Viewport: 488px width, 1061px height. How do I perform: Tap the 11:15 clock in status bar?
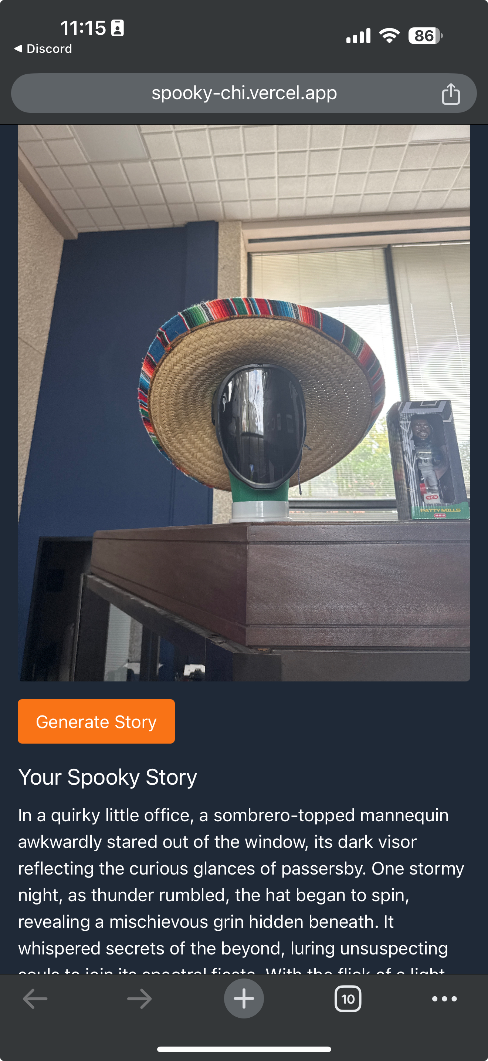tap(83, 28)
